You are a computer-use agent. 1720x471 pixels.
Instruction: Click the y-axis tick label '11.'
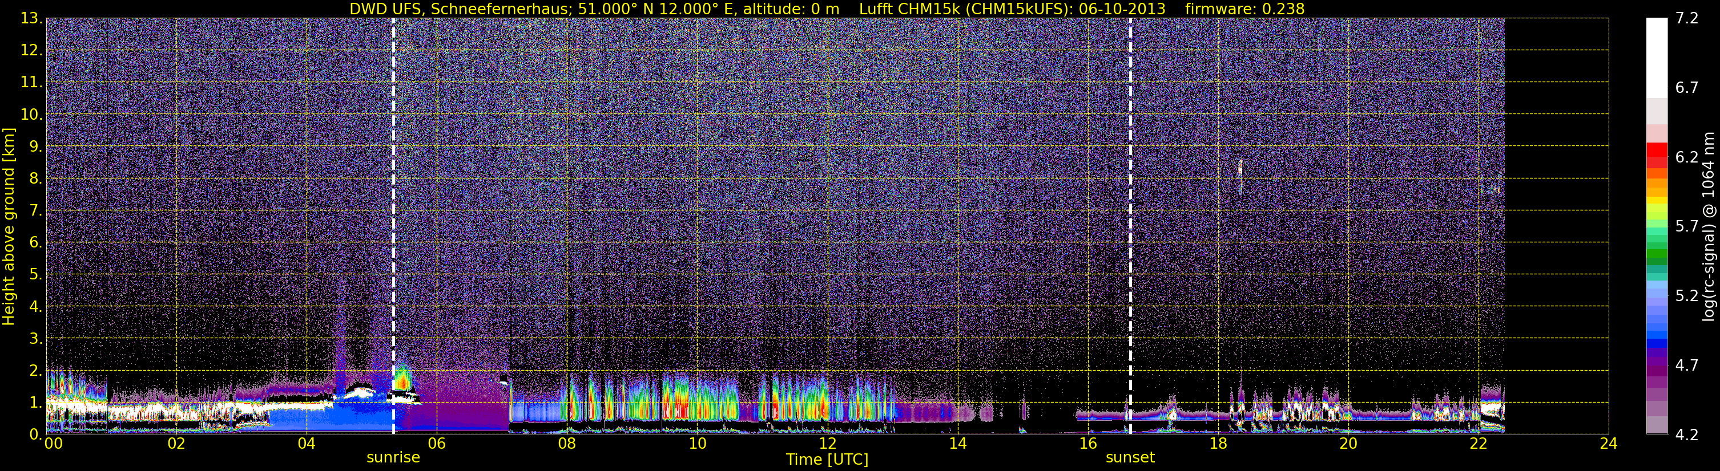tap(31, 83)
